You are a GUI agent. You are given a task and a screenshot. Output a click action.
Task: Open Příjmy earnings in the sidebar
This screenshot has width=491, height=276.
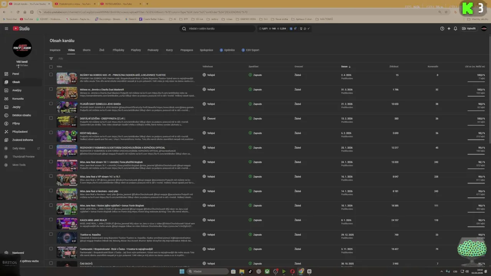pos(16,123)
